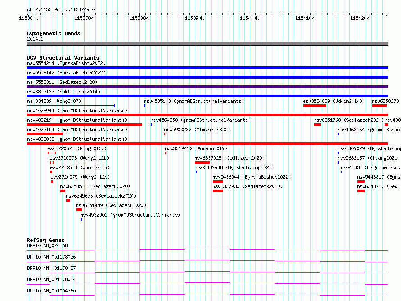Select the nsv6350273 variant label
Screen dimensions: 401x301
pyautogui.click(x=385, y=101)
